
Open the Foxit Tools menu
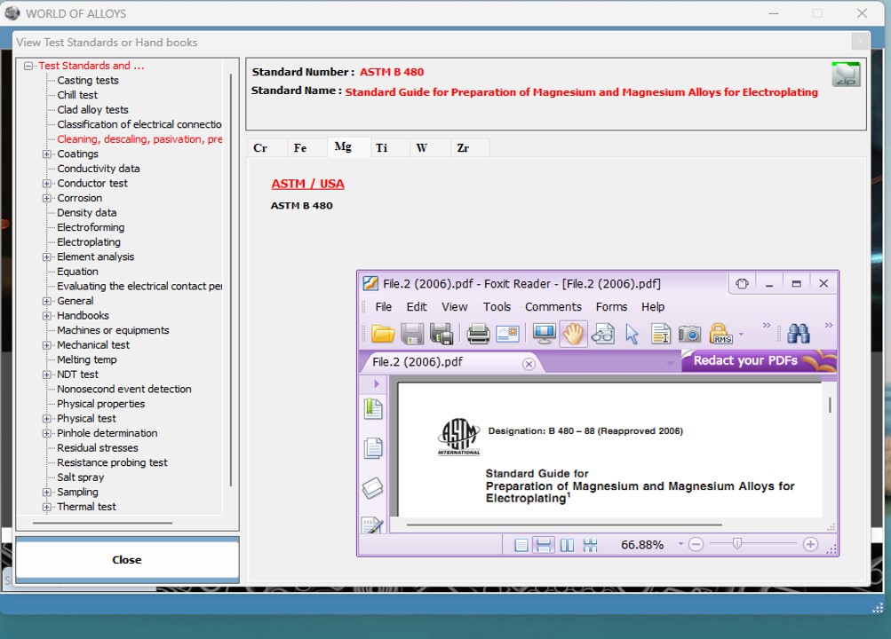497,307
